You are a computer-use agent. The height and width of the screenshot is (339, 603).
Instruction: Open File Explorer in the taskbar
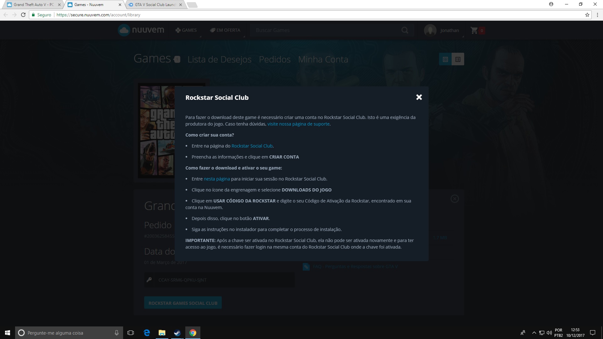162,333
